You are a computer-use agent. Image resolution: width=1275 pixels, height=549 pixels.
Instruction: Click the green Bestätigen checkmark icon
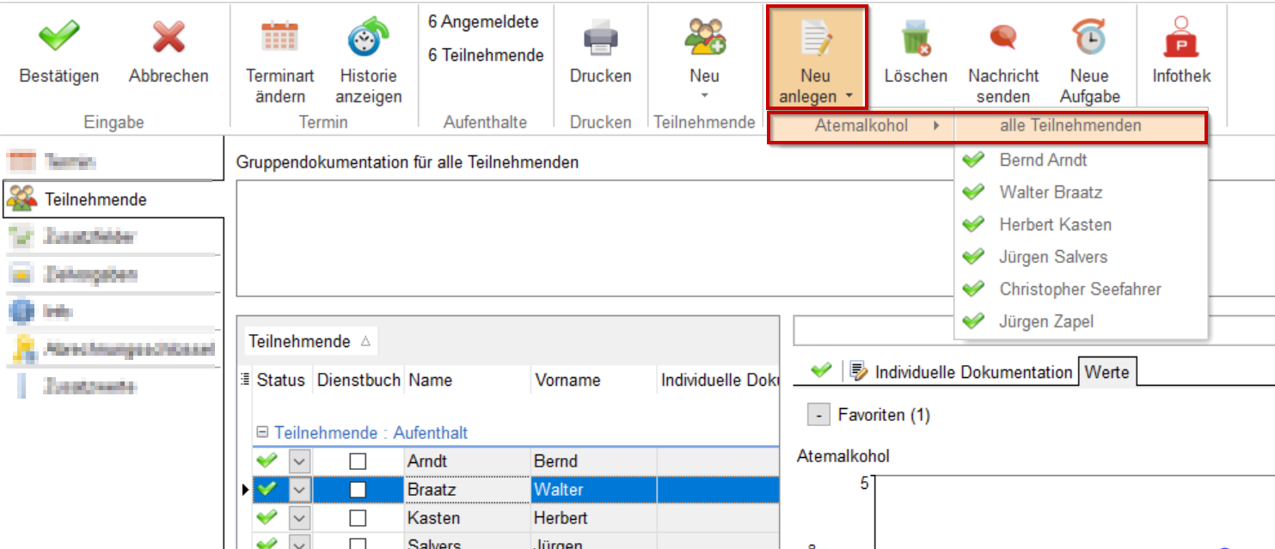tap(58, 37)
